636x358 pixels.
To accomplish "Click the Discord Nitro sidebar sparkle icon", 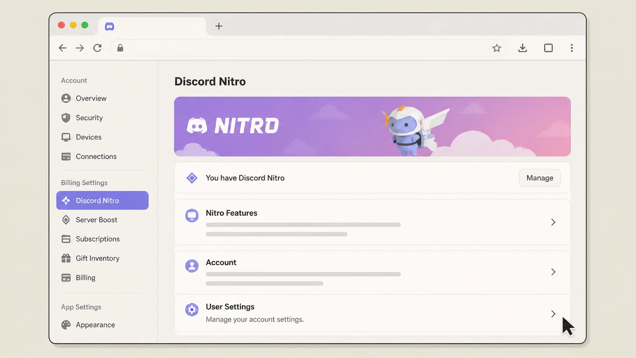I will click(66, 201).
